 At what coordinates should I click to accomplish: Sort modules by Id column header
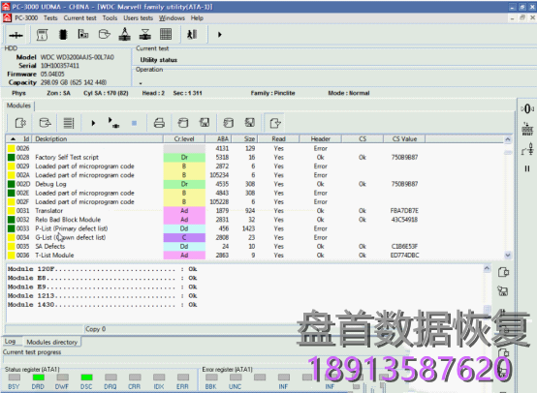[19, 138]
